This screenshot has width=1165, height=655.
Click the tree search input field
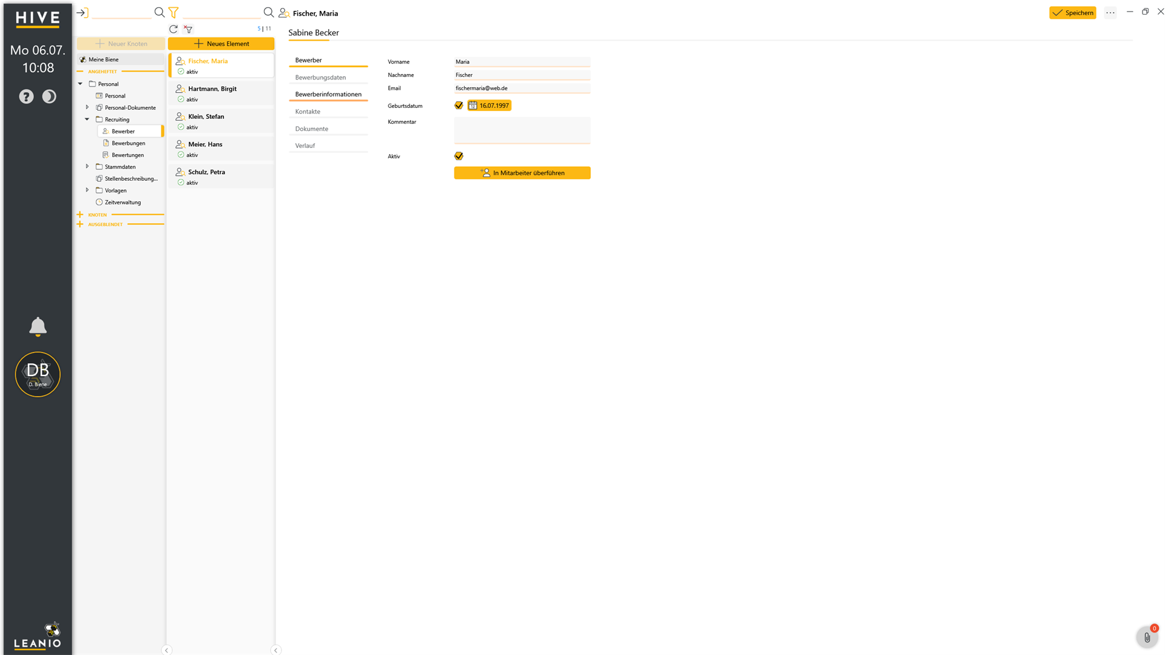tap(121, 13)
